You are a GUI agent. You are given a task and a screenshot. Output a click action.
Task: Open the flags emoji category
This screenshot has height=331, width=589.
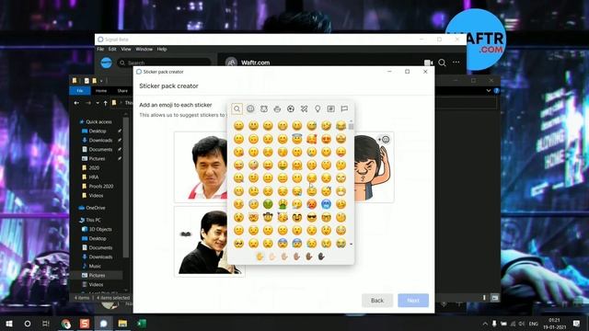pyautogui.click(x=344, y=108)
